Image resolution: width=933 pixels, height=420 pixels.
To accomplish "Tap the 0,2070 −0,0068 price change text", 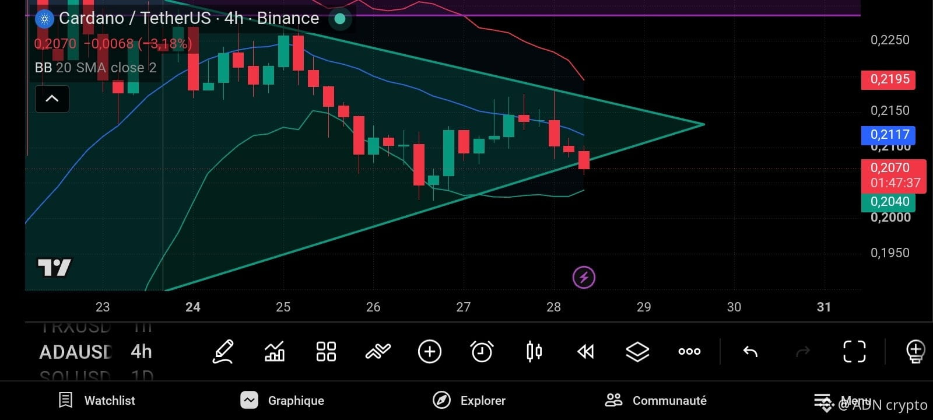I will click(x=113, y=44).
